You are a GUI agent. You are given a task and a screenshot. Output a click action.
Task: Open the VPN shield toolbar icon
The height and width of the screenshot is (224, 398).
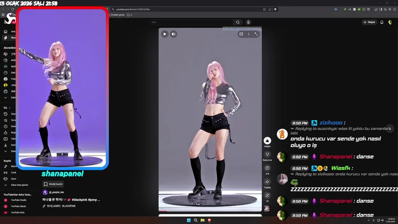[390, 9]
